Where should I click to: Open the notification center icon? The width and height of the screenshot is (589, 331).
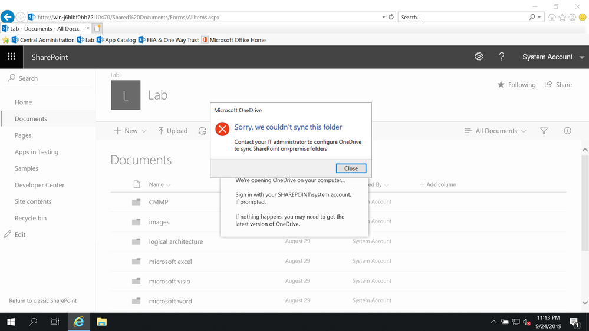[x=574, y=322]
